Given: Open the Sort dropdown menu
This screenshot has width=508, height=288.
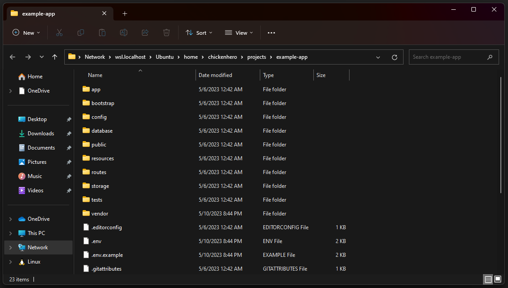Looking at the screenshot, I should pos(199,32).
